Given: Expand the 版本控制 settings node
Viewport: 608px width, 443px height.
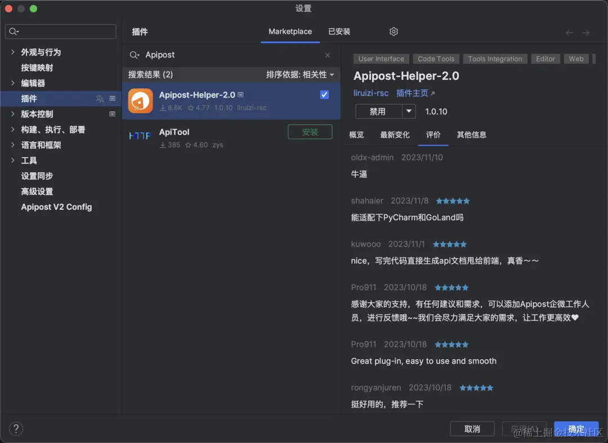Looking at the screenshot, I should point(13,114).
